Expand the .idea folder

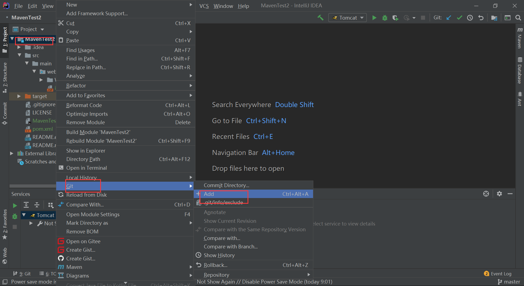pos(19,47)
